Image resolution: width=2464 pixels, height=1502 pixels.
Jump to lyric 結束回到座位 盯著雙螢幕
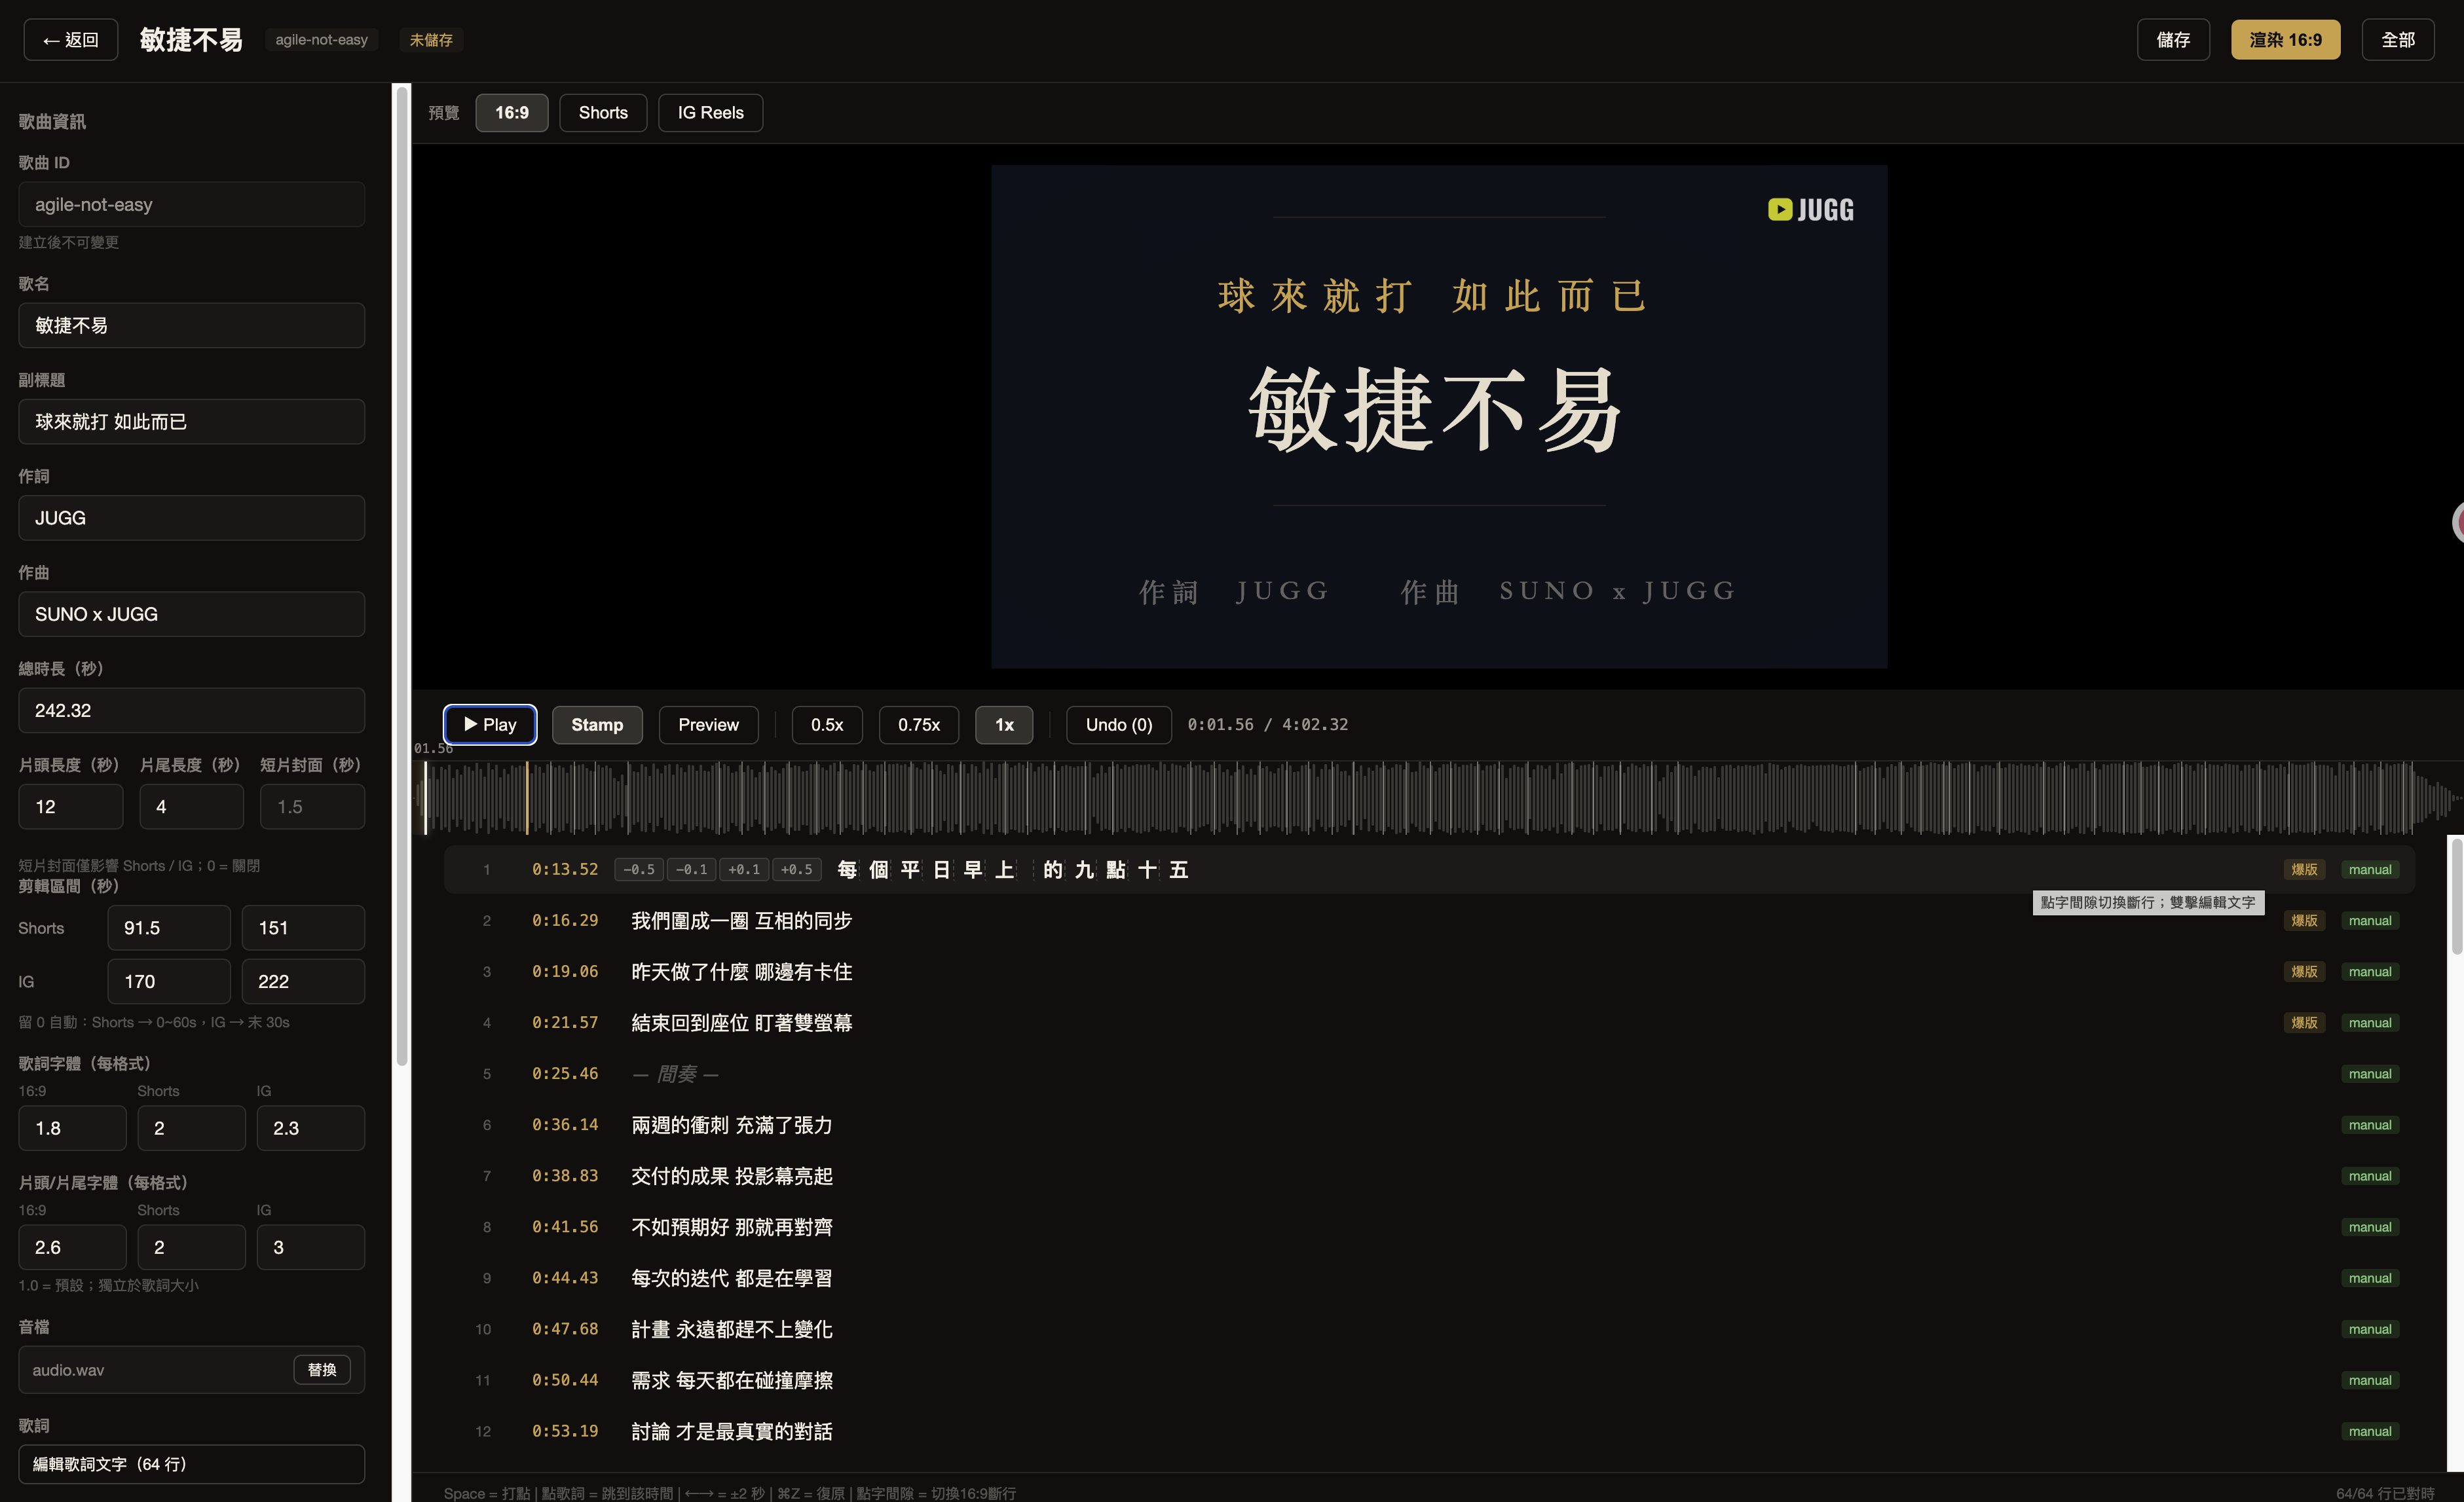pos(741,1022)
